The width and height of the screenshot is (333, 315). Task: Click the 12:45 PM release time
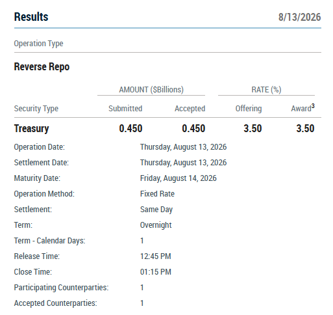(156, 256)
